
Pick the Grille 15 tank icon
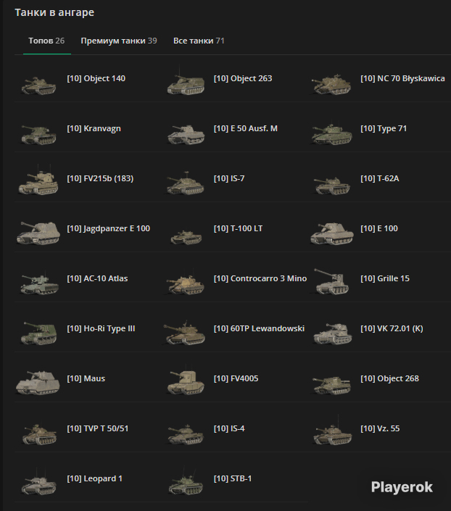point(331,281)
